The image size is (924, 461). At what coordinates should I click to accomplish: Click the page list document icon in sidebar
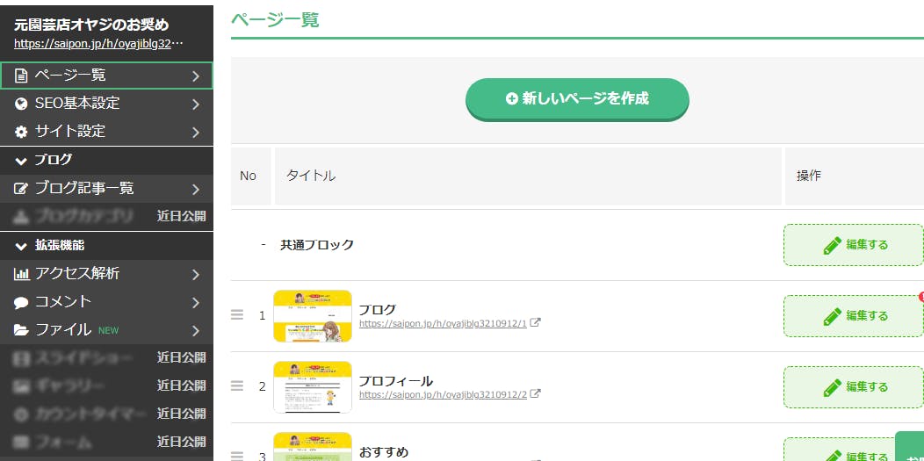(x=21, y=76)
